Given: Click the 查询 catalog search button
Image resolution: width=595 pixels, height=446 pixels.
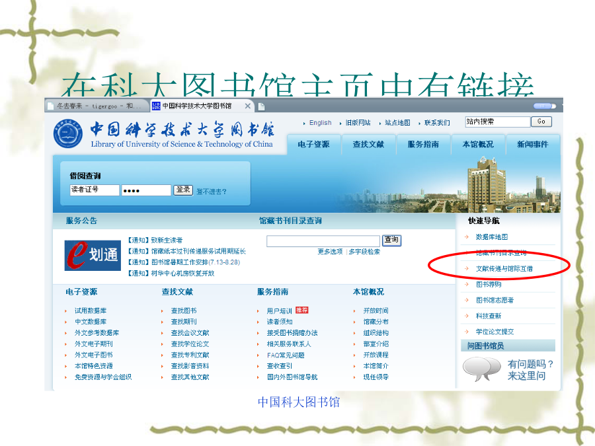Looking at the screenshot, I should [x=391, y=240].
